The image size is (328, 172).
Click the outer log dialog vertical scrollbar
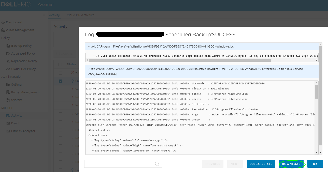tap(320, 96)
